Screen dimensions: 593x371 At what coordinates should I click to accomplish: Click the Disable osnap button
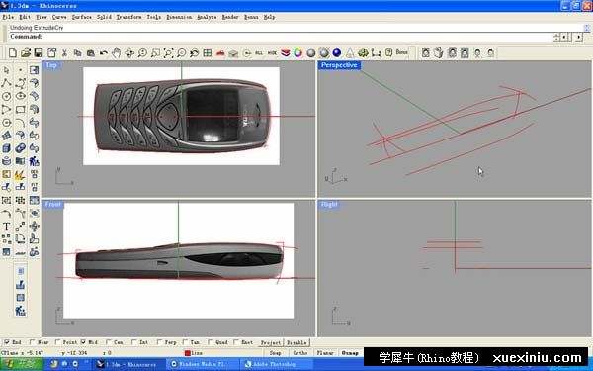tap(296, 342)
